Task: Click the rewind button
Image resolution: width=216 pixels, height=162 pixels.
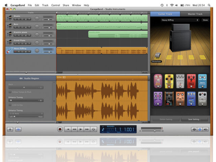Action: (x=74, y=129)
